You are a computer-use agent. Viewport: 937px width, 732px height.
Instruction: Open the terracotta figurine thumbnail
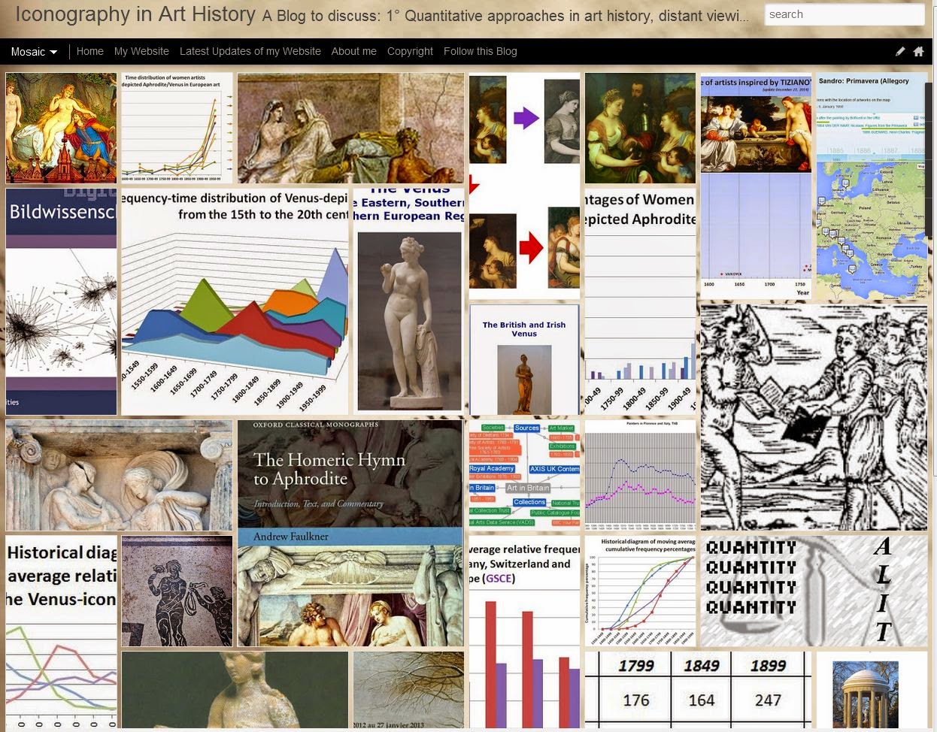(x=235, y=689)
